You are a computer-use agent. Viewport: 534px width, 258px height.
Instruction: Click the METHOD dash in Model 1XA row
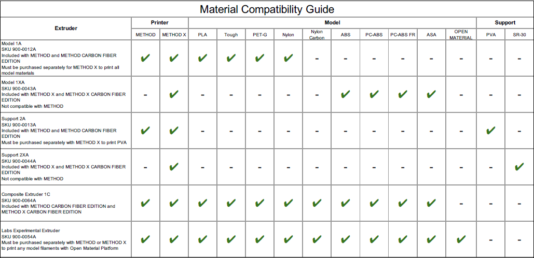click(145, 95)
